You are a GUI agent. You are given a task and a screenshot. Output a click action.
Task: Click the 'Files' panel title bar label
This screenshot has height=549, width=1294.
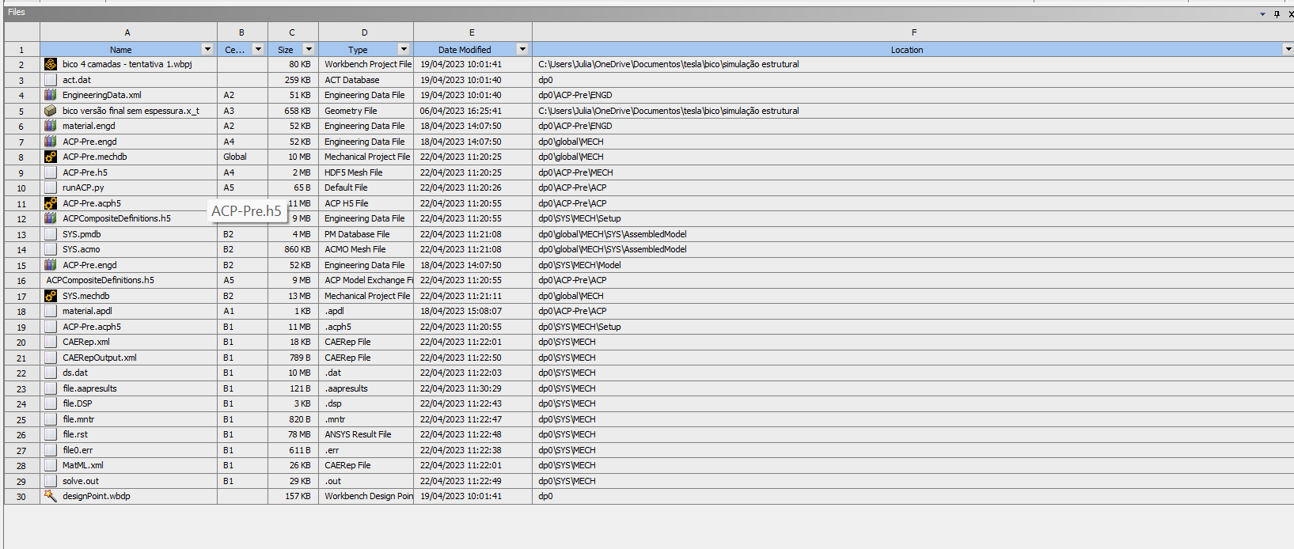[x=17, y=13]
